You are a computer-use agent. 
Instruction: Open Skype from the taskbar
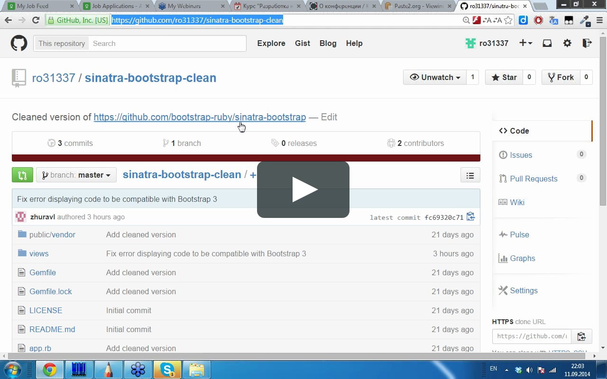[167, 370]
